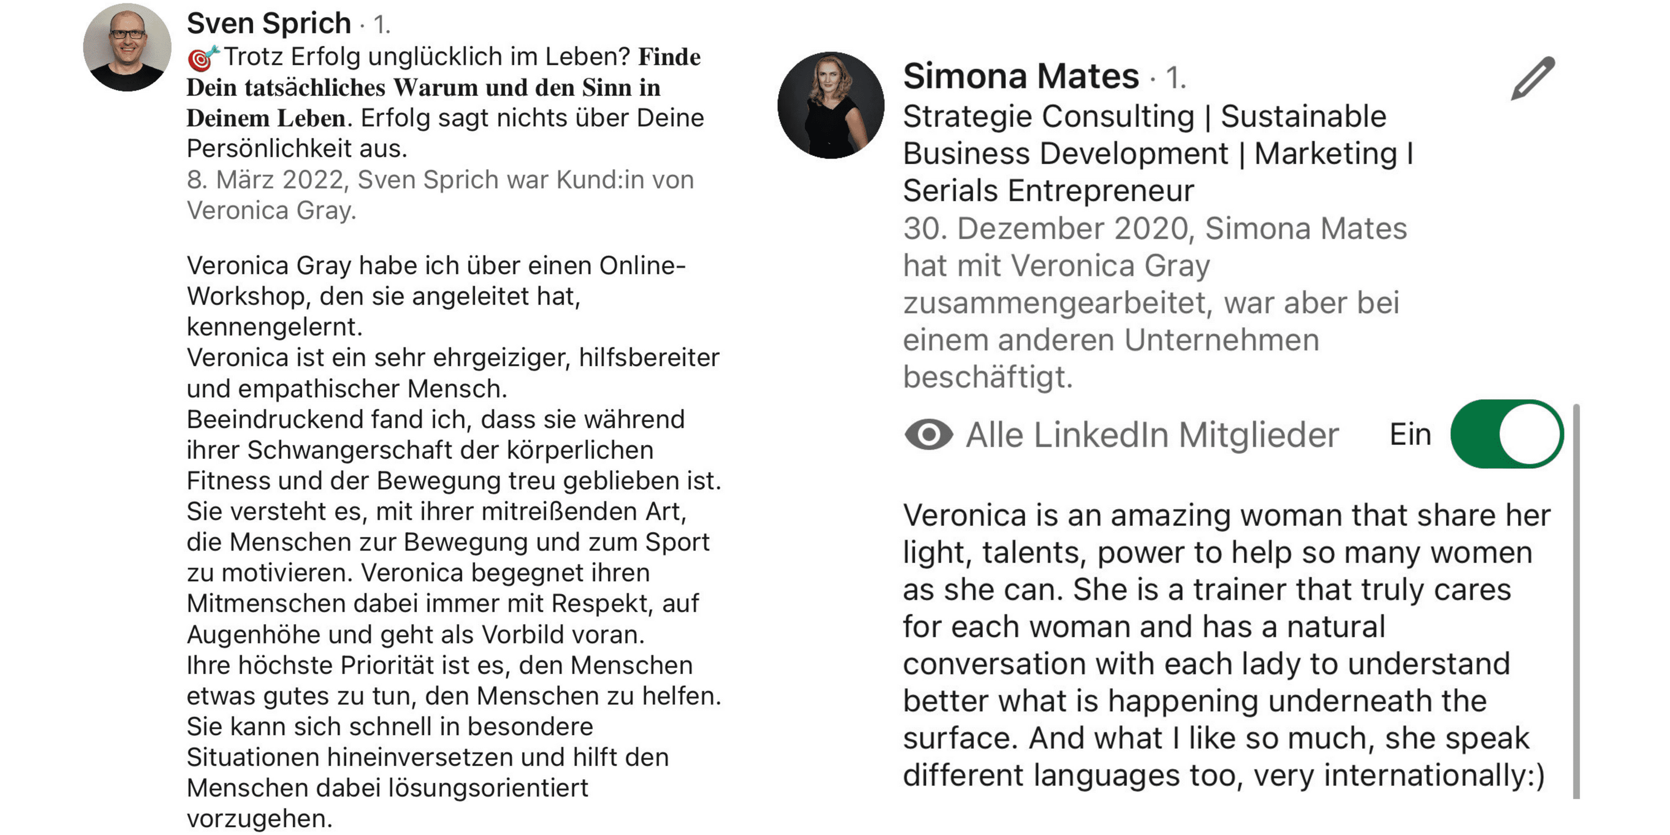Open the Simona Mates name link
Viewport: 1670px width, 835px height.
pos(1020,76)
